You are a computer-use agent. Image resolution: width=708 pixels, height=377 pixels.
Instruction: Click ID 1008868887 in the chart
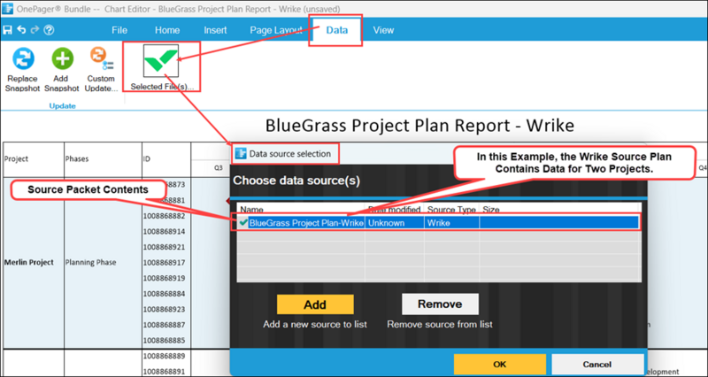coord(164,325)
